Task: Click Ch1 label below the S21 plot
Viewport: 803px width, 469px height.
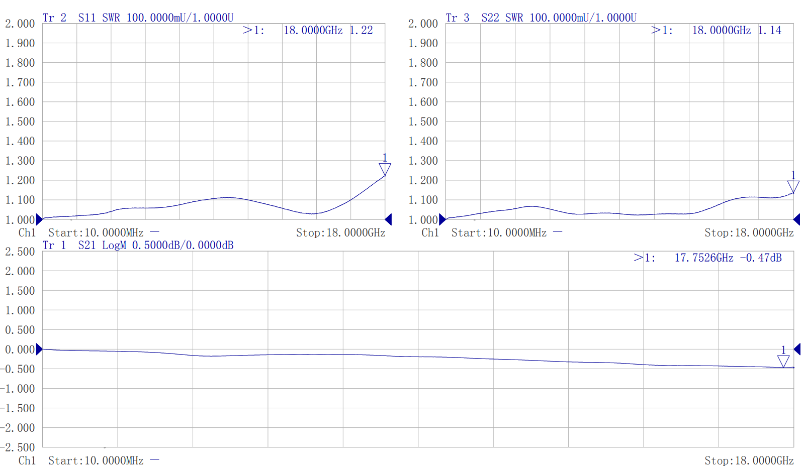Action: 27,460
